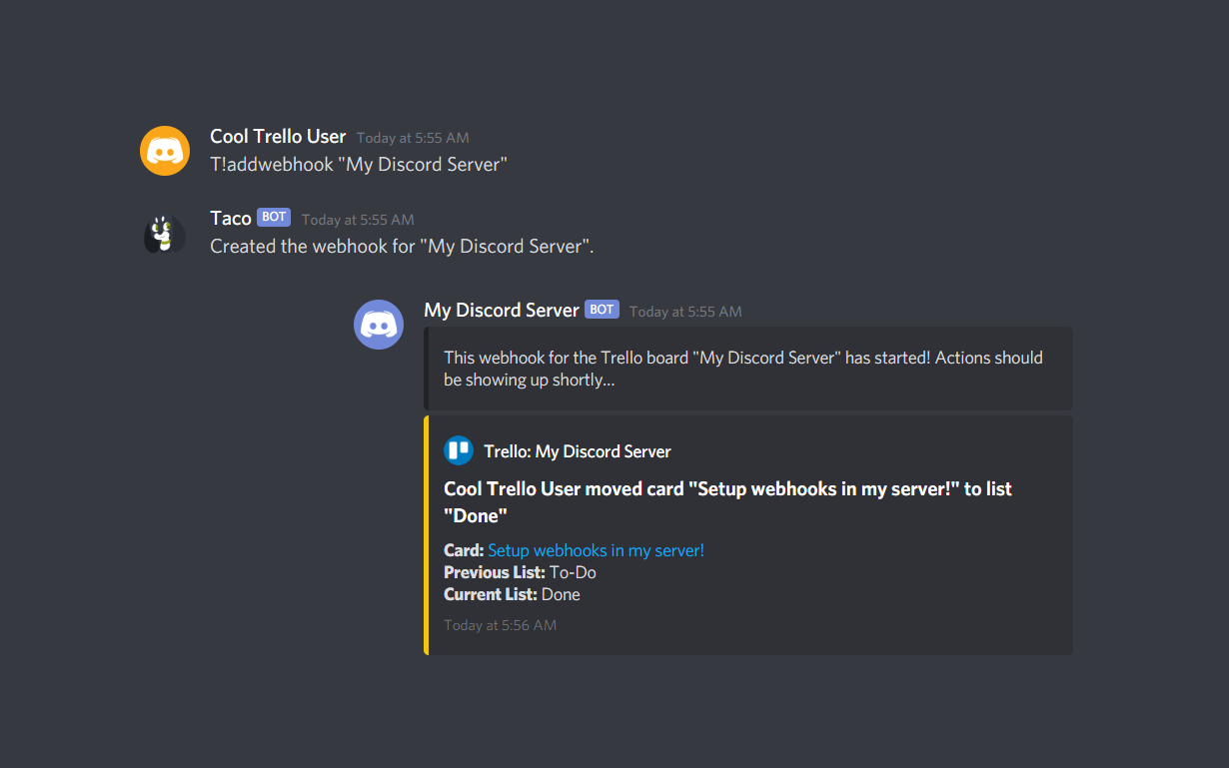Click the timestamp next to Taco's name
The image size is (1229, 768).
tap(358, 220)
